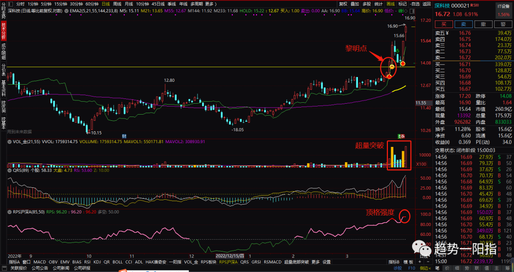Select the MACD indicator tab

point(40,262)
